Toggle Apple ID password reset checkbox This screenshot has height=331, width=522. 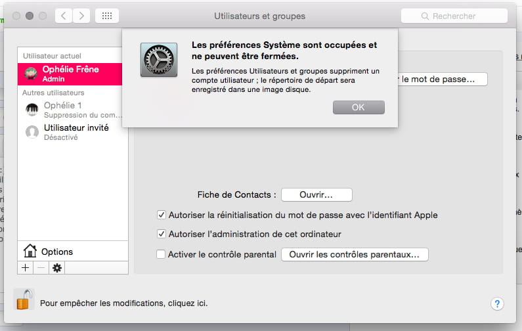click(x=161, y=215)
